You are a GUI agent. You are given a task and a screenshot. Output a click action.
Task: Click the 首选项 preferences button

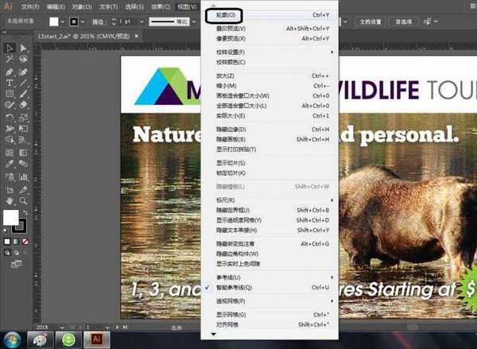click(x=403, y=22)
